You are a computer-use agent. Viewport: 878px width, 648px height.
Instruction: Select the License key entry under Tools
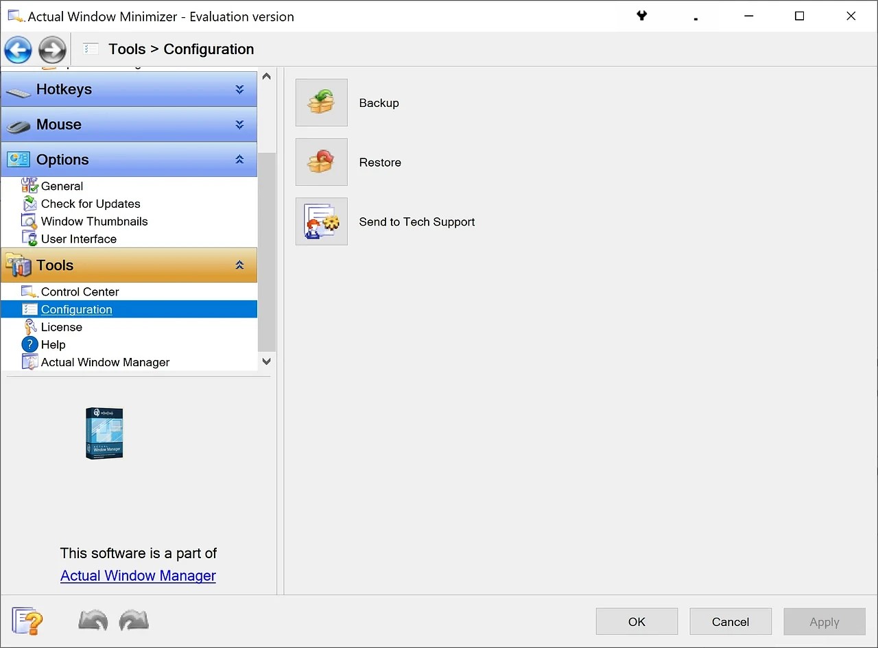(60, 327)
